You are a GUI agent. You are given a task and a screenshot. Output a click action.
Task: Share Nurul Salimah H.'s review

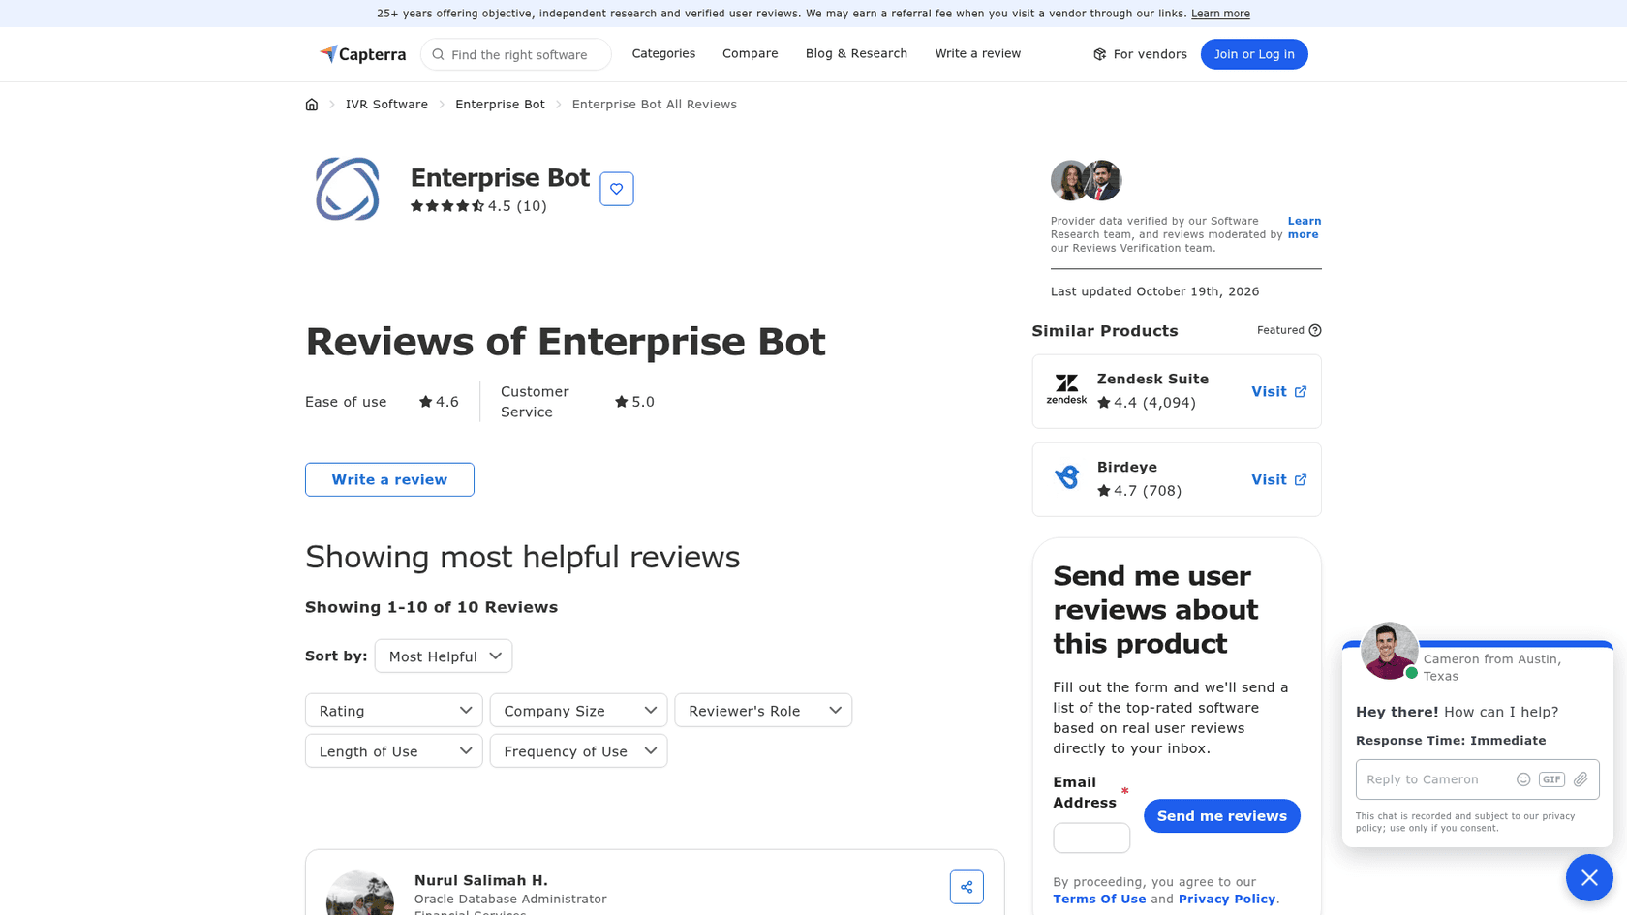pyautogui.click(x=967, y=887)
